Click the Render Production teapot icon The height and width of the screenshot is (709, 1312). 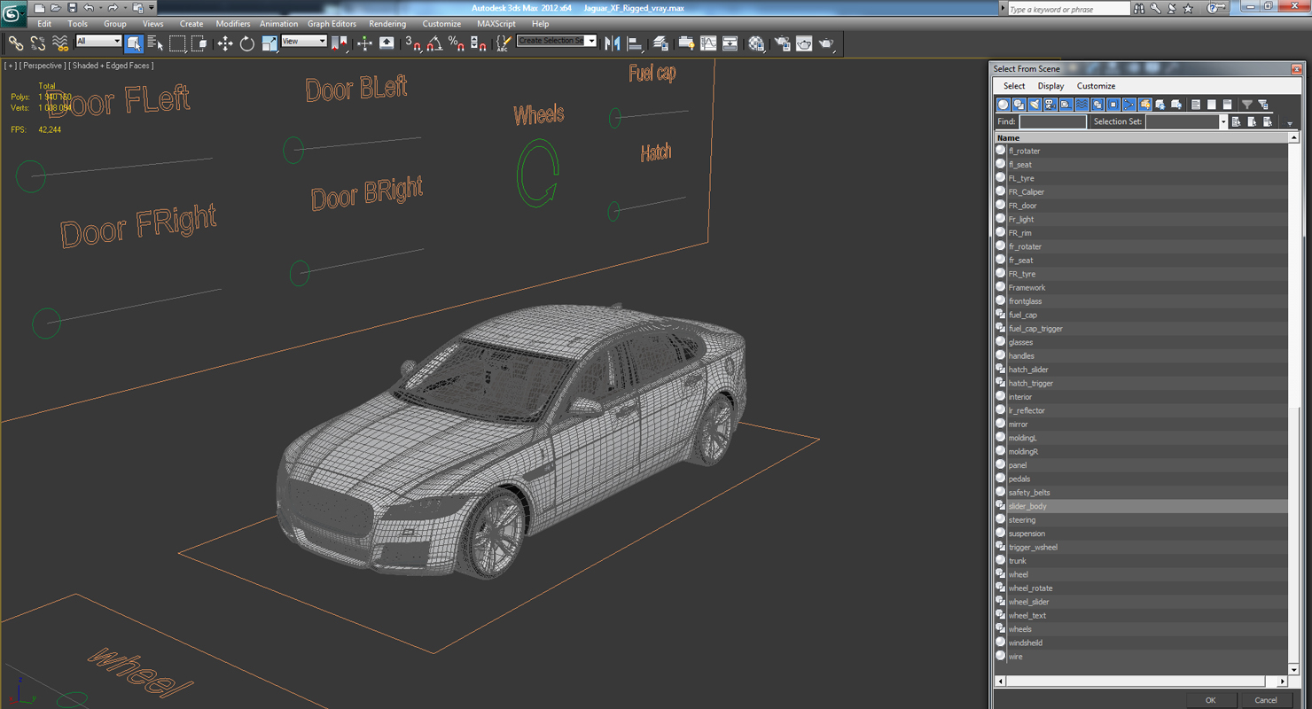(826, 43)
